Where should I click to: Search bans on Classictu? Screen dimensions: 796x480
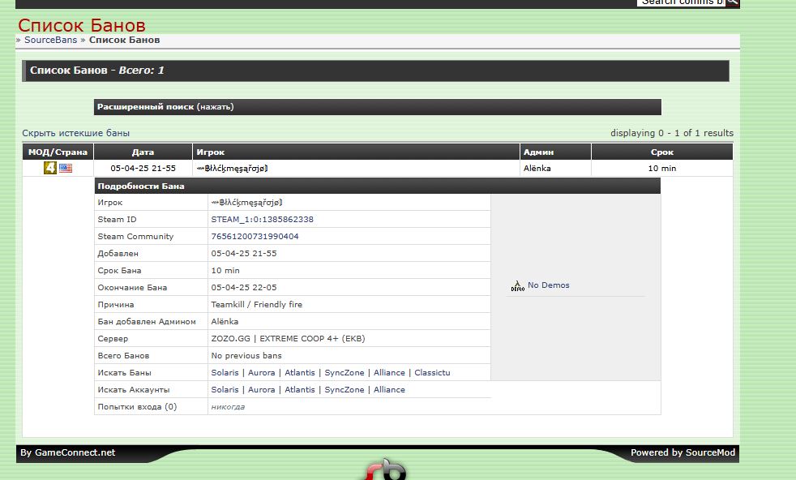[432, 373]
